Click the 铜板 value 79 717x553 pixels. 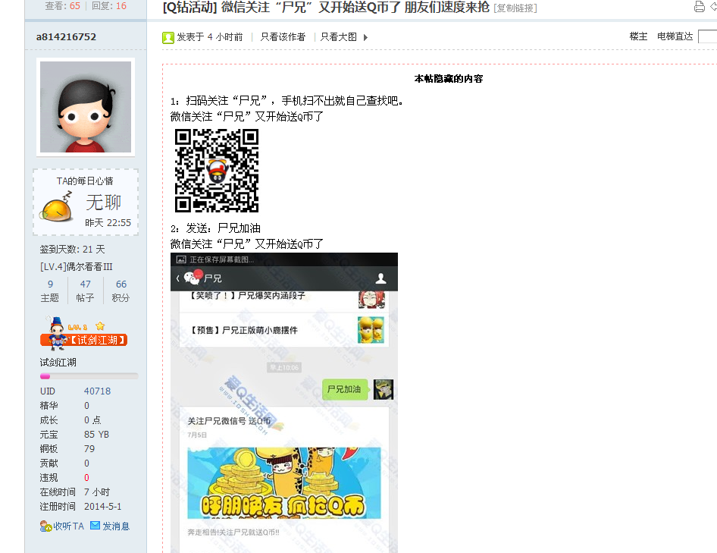(x=89, y=449)
